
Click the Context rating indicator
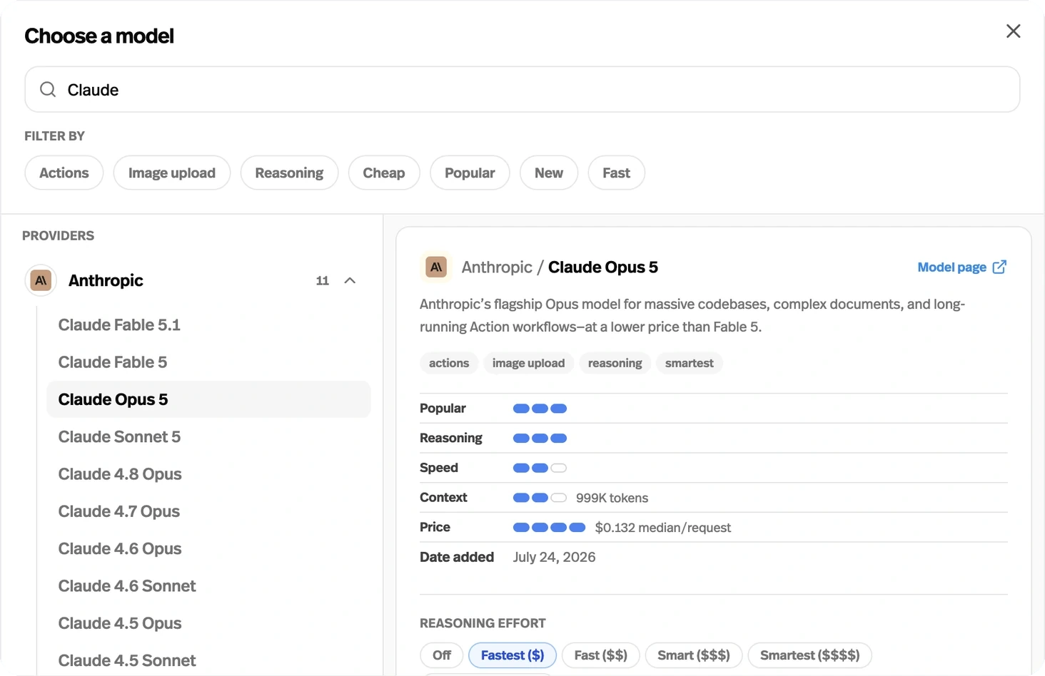540,498
